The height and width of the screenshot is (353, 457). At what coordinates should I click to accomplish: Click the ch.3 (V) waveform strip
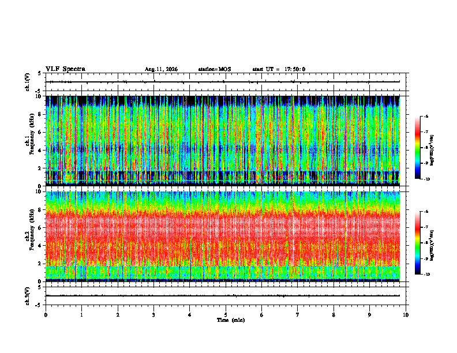[226, 296]
